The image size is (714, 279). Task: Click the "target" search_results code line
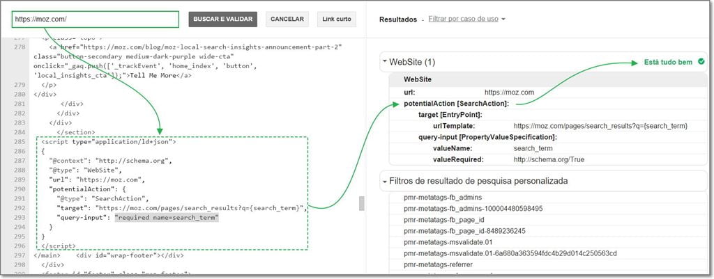click(x=182, y=208)
